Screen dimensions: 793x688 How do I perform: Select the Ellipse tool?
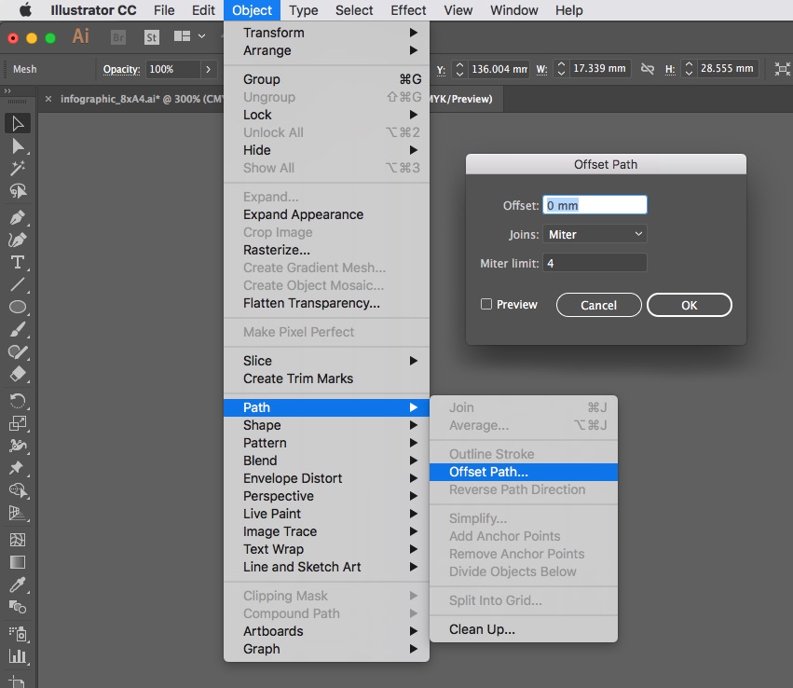pyautogui.click(x=17, y=307)
